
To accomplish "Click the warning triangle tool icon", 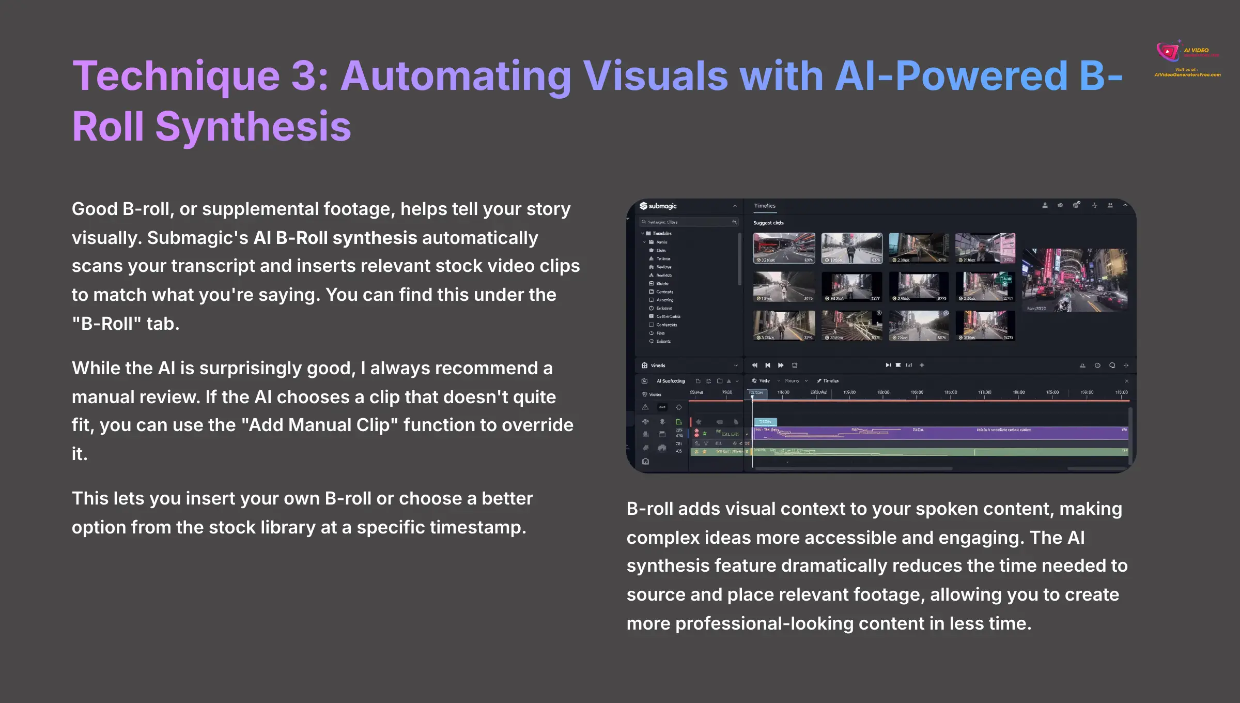I will tap(645, 407).
